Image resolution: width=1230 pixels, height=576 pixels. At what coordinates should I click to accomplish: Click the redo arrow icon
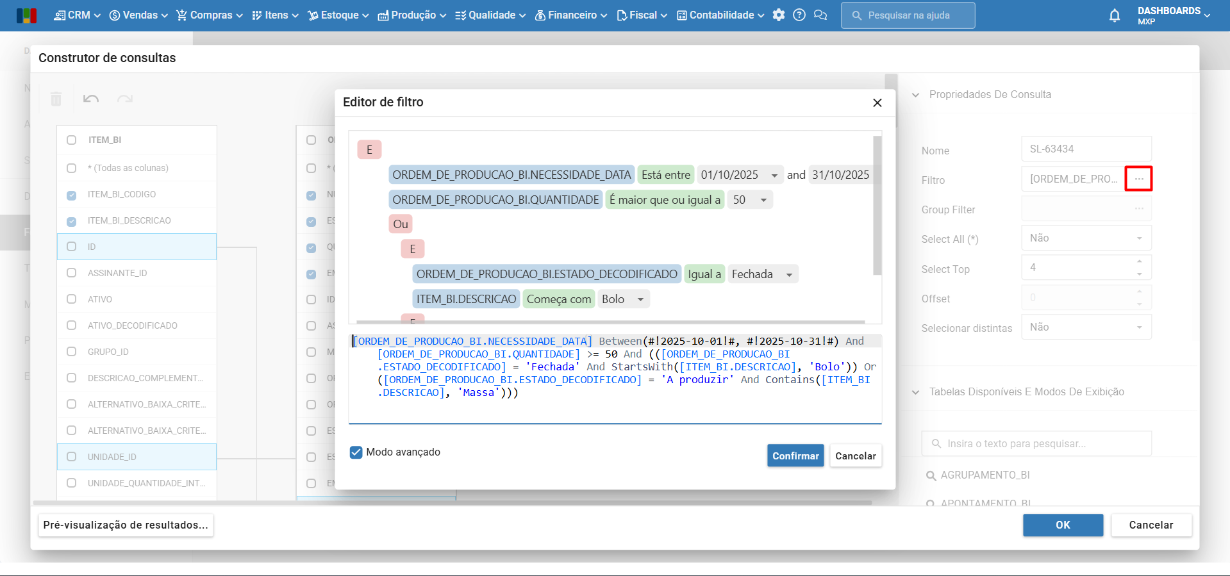tap(125, 99)
